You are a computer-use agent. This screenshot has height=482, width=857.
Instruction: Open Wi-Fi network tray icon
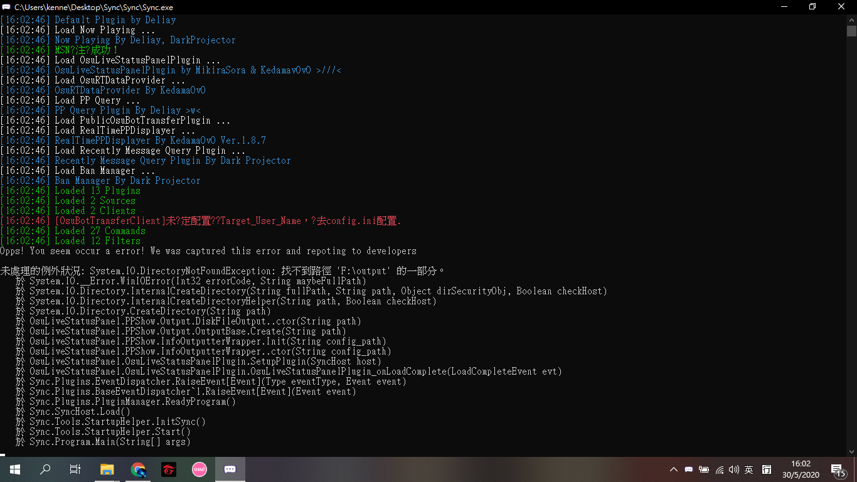pos(720,469)
